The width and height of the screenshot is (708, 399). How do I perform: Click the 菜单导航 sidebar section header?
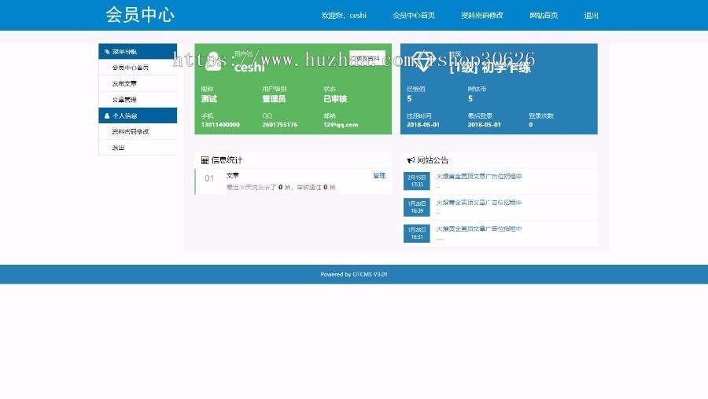click(x=138, y=52)
